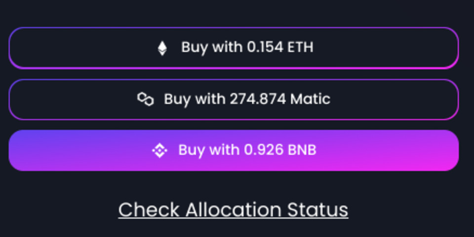Click the Binance BNB logo icon
The height and width of the screenshot is (237, 474).
(159, 150)
